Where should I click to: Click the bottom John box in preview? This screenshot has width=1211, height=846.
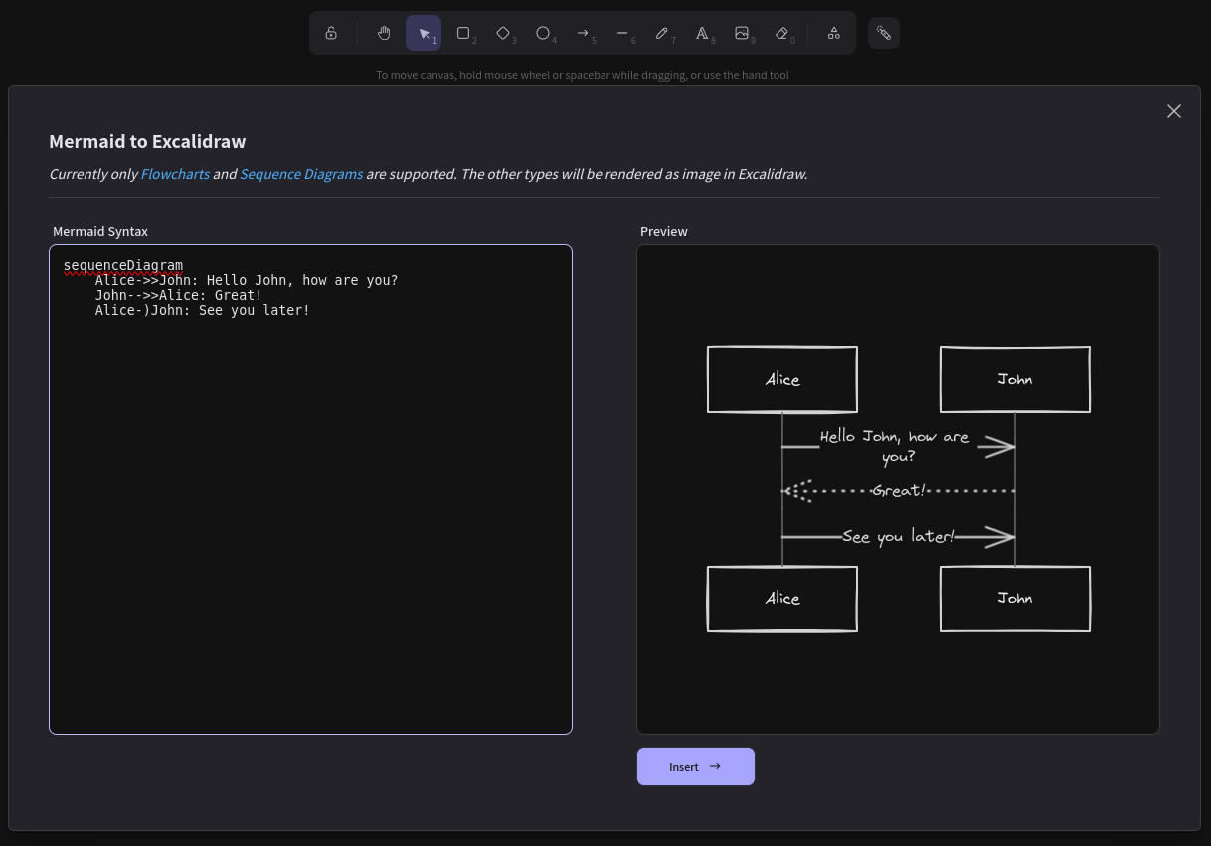pos(1015,598)
